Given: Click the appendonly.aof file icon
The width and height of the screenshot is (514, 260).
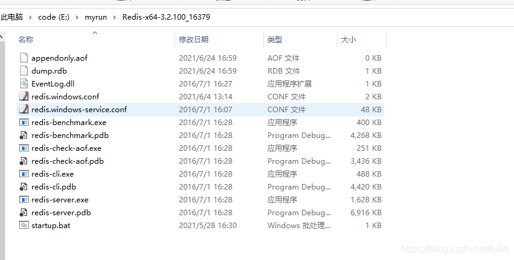Looking at the screenshot, I should tap(23, 58).
